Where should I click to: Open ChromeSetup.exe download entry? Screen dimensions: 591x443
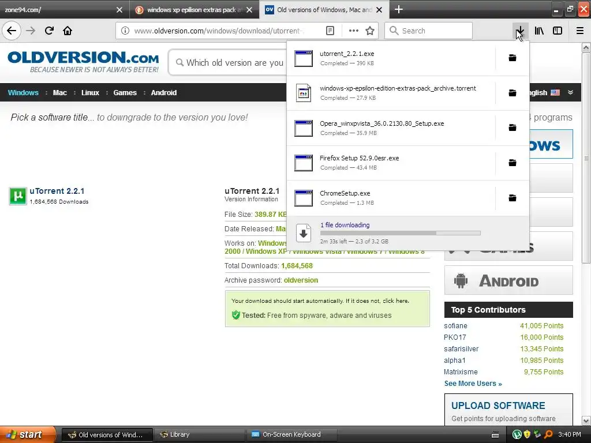pyautogui.click(x=391, y=198)
